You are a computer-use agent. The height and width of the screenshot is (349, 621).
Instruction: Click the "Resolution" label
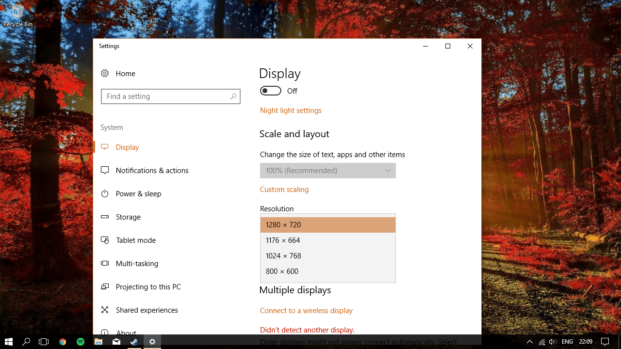pyautogui.click(x=277, y=209)
